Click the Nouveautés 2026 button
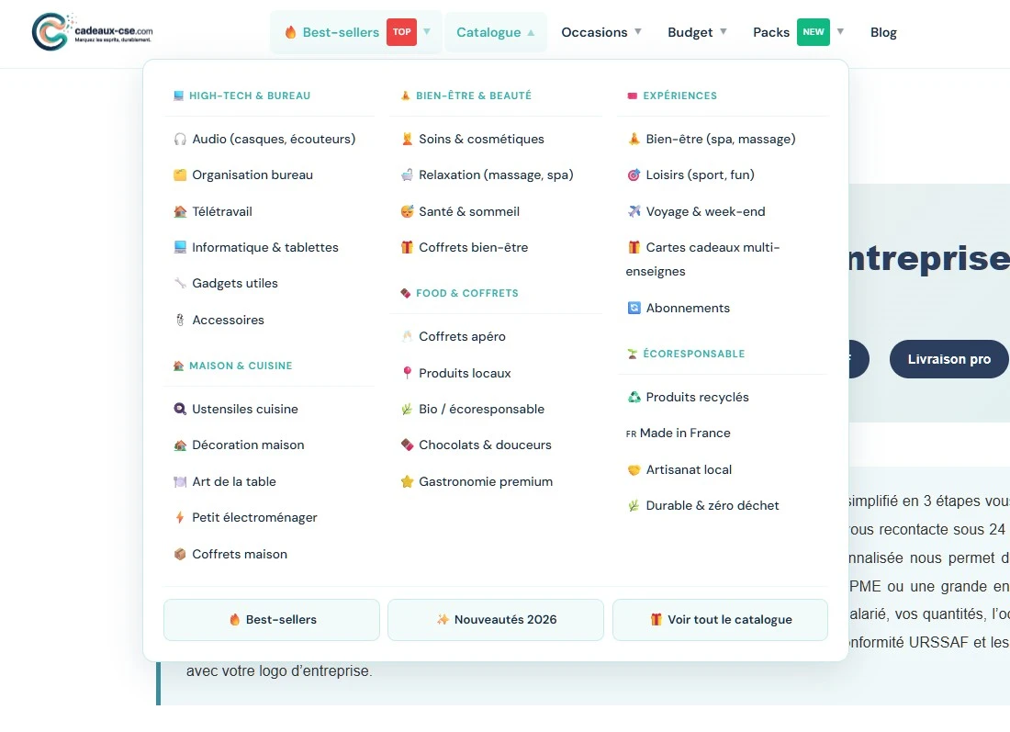The height and width of the screenshot is (732, 1010). point(496,620)
